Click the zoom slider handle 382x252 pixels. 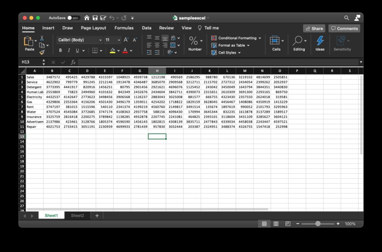pyautogui.click(x=318, y=224)
